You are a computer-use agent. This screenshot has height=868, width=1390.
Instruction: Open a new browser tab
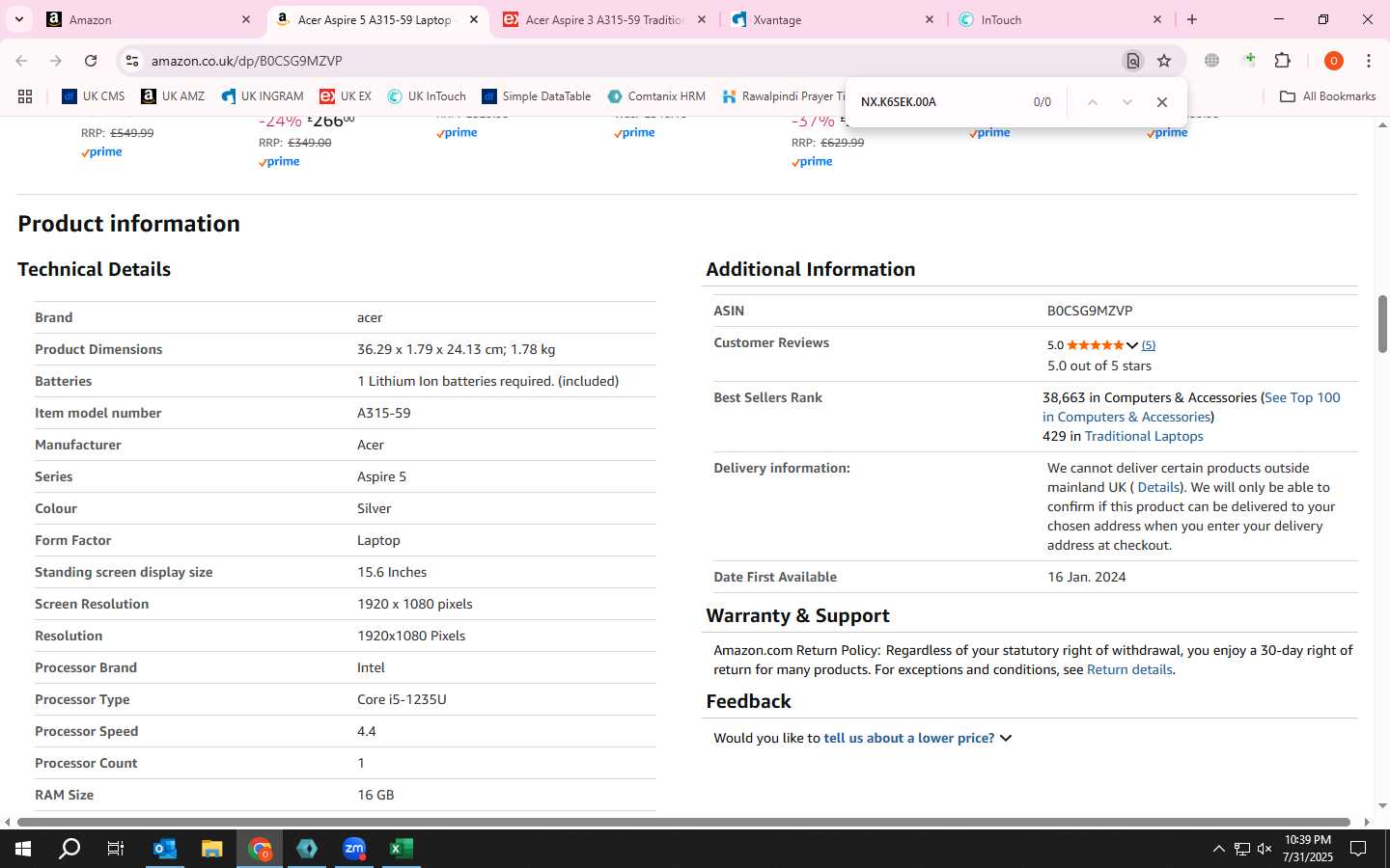coord(1192,19)
